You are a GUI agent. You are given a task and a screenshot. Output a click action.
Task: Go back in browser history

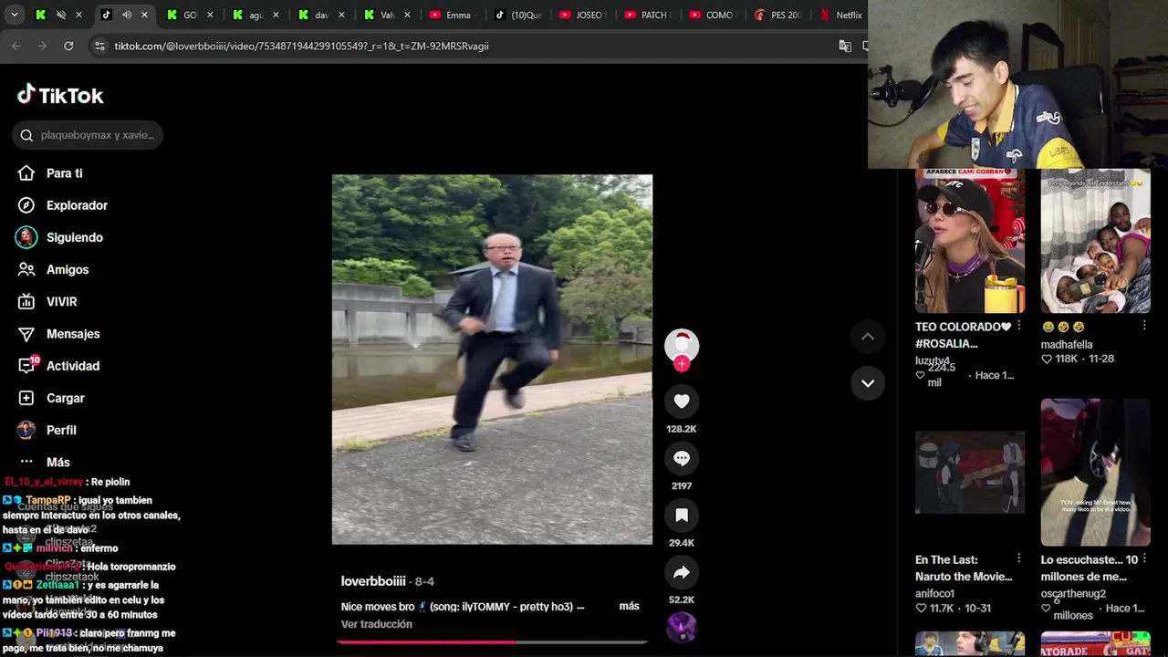point(16,46)
